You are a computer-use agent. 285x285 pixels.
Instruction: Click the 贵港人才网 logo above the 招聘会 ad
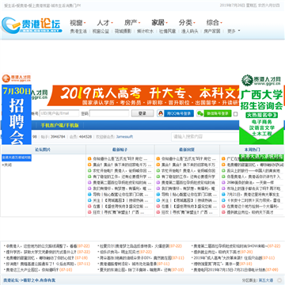click(17, 78)
